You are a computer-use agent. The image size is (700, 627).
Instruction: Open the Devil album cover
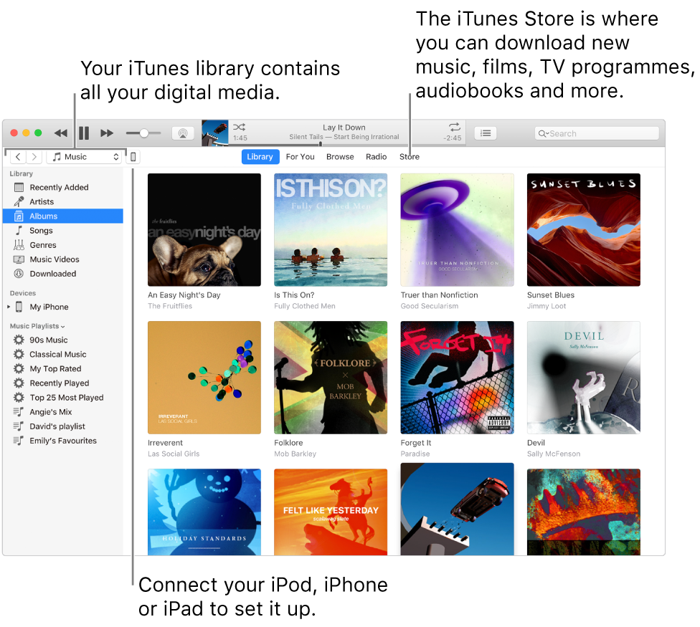584,377
